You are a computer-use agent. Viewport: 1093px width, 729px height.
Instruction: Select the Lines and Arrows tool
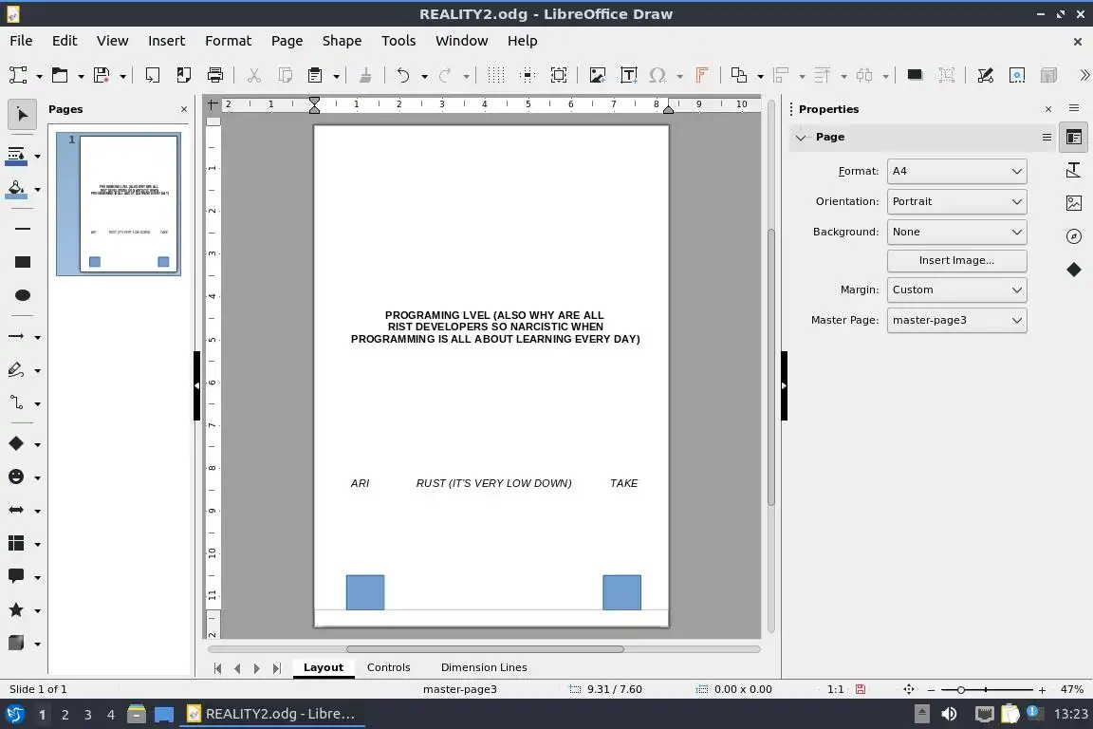coord(16,336)
